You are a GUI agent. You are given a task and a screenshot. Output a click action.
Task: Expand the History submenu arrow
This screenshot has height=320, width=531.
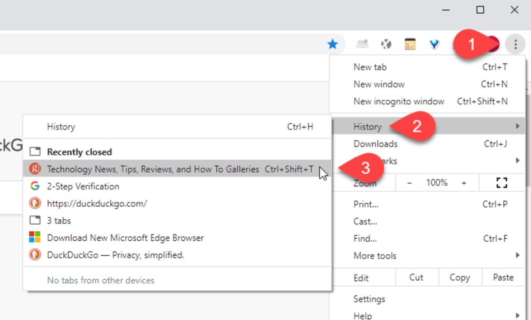(x=517, y=126)
